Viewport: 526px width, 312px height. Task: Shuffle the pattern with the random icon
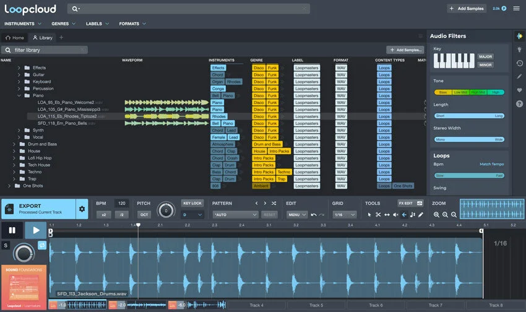click(x=274, y=203)
